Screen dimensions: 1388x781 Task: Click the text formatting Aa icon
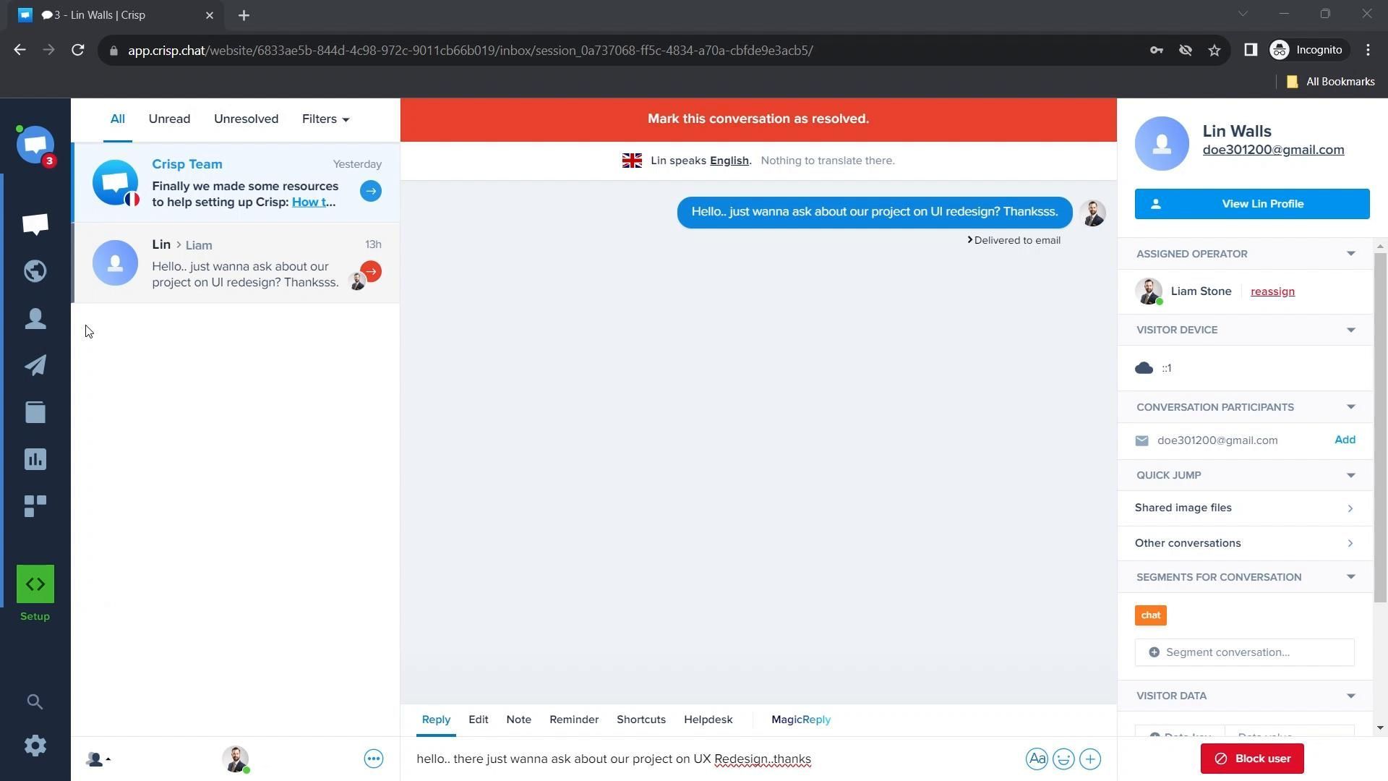(1037, 759)
